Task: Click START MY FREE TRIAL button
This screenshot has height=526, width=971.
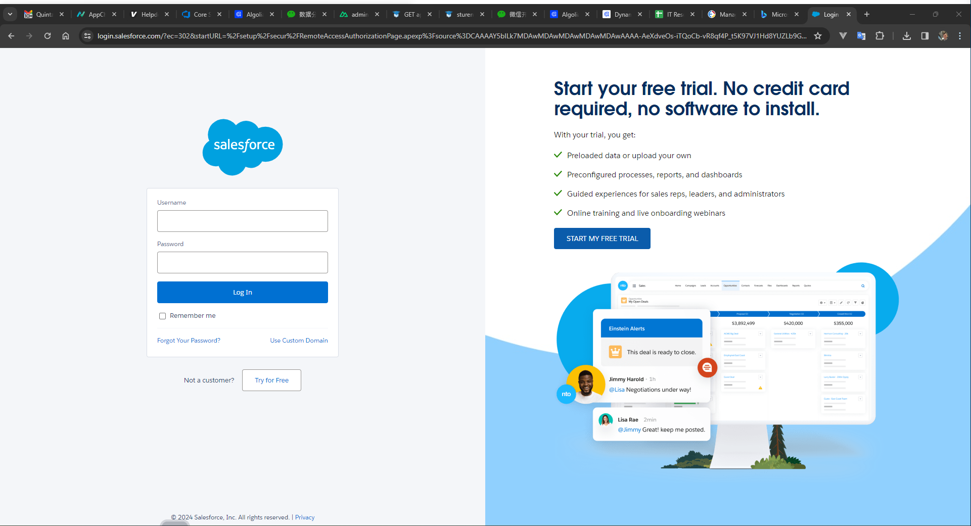Action: point(602,238)
